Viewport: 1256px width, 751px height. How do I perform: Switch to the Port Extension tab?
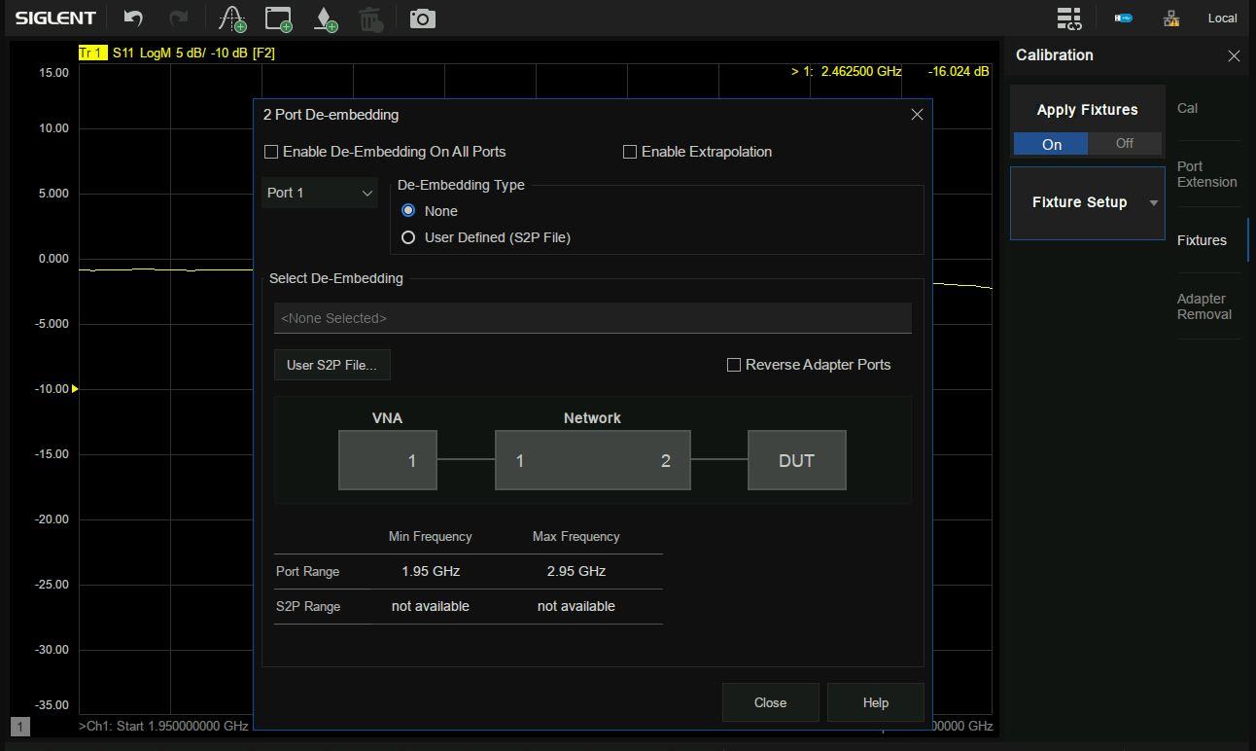1205,174
